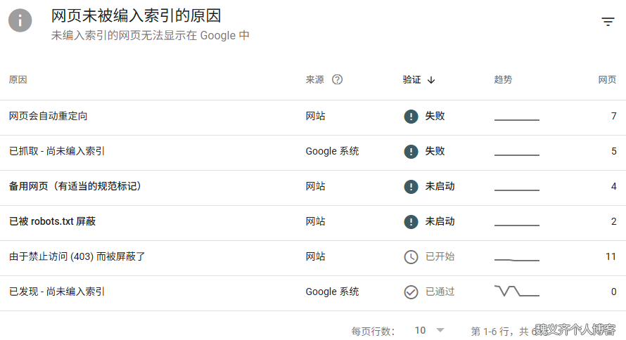Image resolution: width=626 pixels, height=340 pixels.
Task: Click the failed icon in 网页会自动重定向 row
Action: tap(411, 117)
